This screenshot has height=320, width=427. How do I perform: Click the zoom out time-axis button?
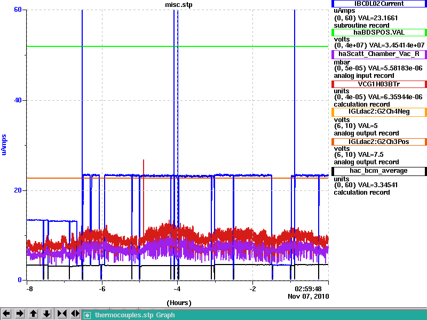point(75,314)
